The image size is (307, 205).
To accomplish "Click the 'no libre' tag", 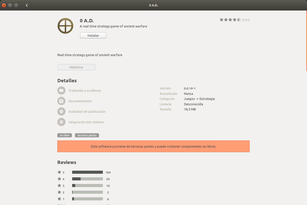I will click(64, 135).
